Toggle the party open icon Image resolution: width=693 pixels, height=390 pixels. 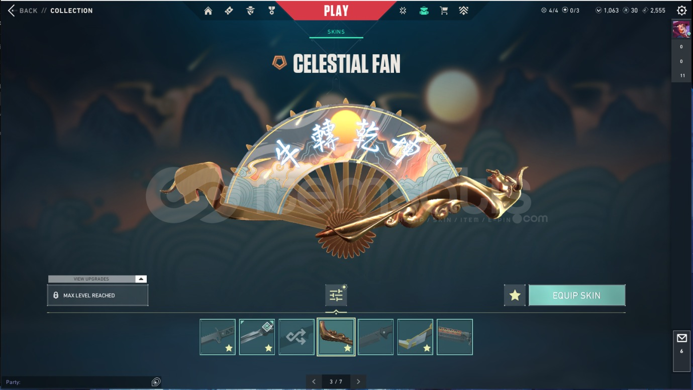coord(156,382)
